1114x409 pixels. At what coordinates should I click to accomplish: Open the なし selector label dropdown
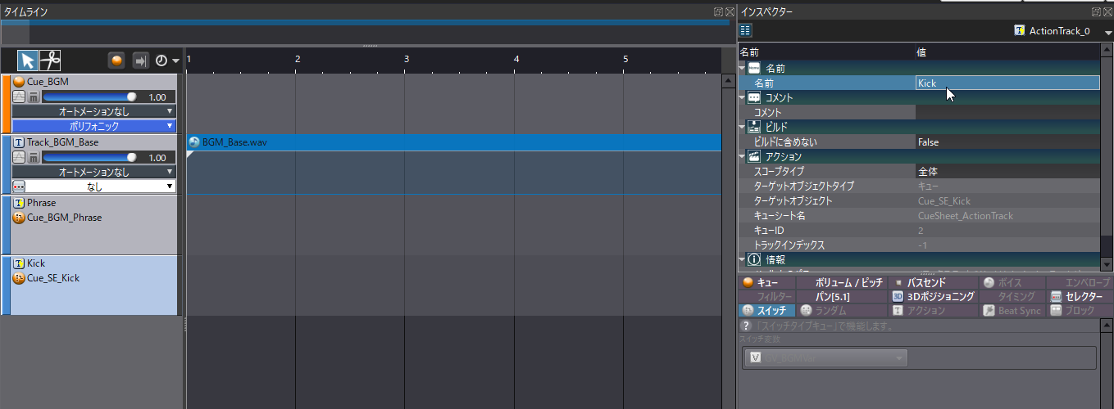coord(102,187)
